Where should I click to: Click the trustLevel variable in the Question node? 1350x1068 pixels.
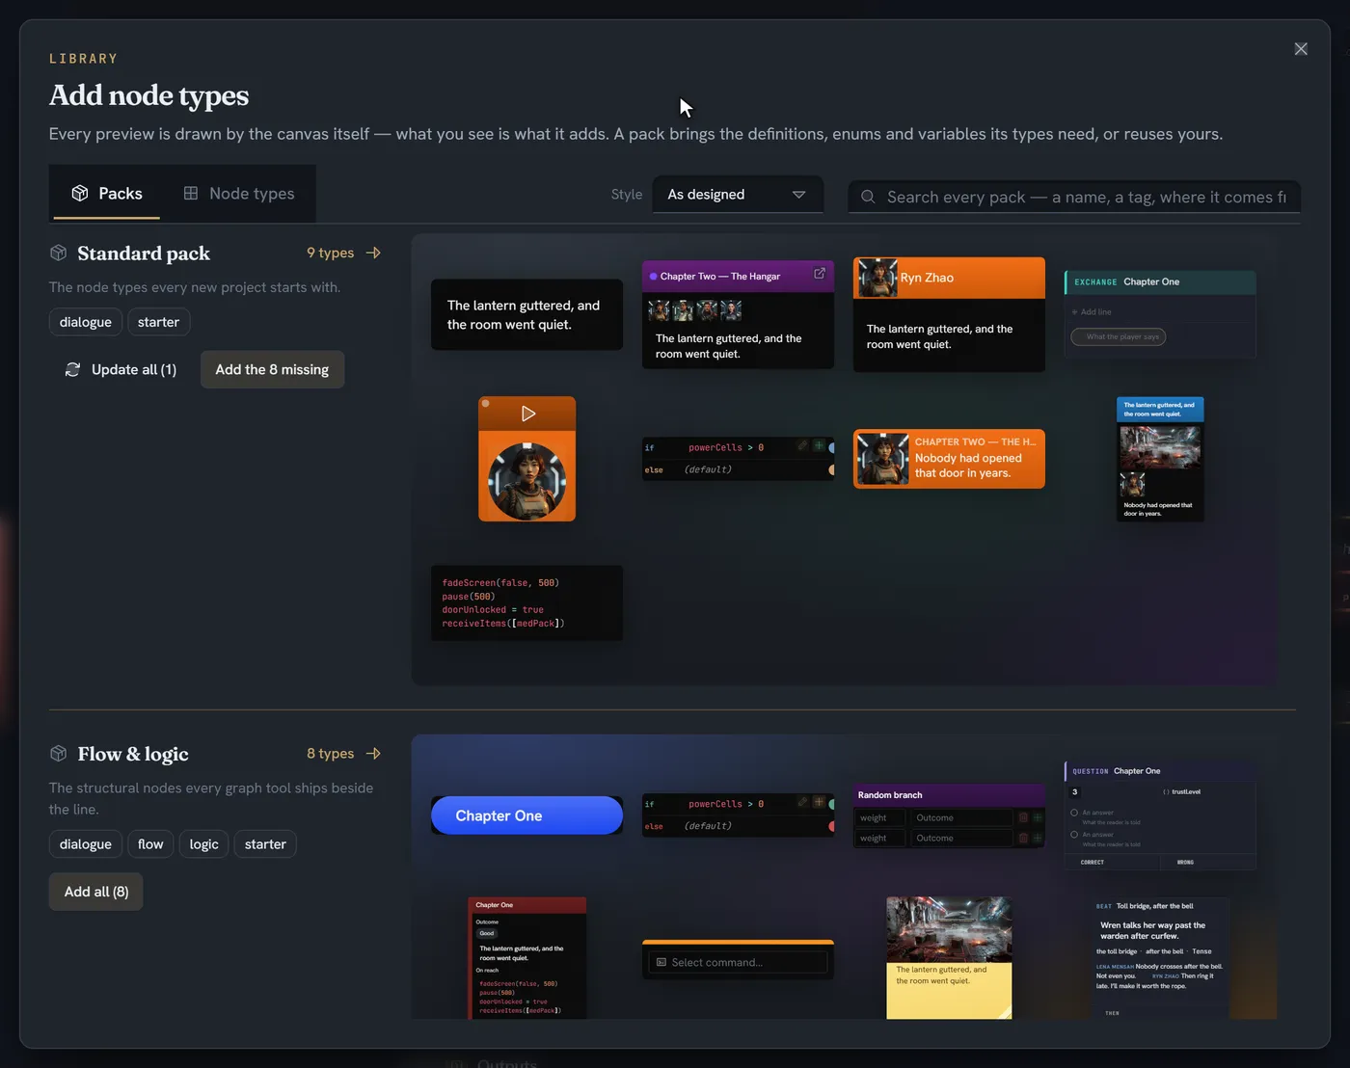1186,792
